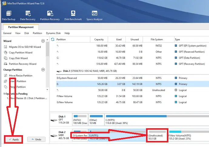Open Migrate OS to SSD/HD Wizard

tap(25, 47)
